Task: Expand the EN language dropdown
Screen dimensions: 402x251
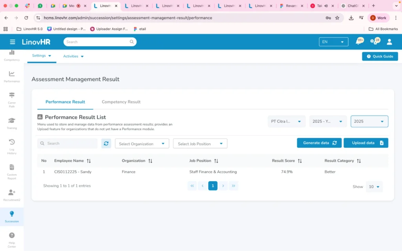Action: [x=333, y=42]
